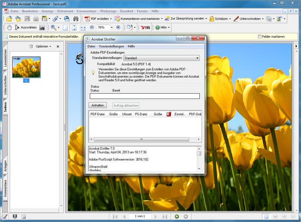Open Voreinstellungen menu in Distiller
The height and width of the screenshot is (222, 301).
(x=112, y=46)
